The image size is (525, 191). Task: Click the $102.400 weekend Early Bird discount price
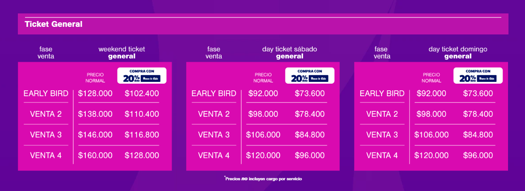[142, 93]
